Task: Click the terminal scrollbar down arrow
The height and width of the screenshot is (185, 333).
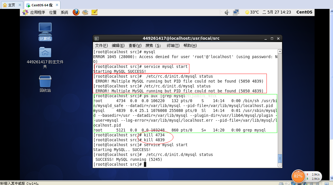Action: tap(280, 165)
